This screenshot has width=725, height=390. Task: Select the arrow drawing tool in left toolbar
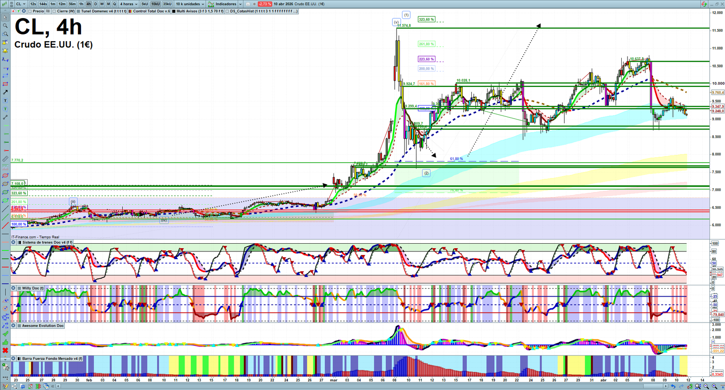coord(5,92)
